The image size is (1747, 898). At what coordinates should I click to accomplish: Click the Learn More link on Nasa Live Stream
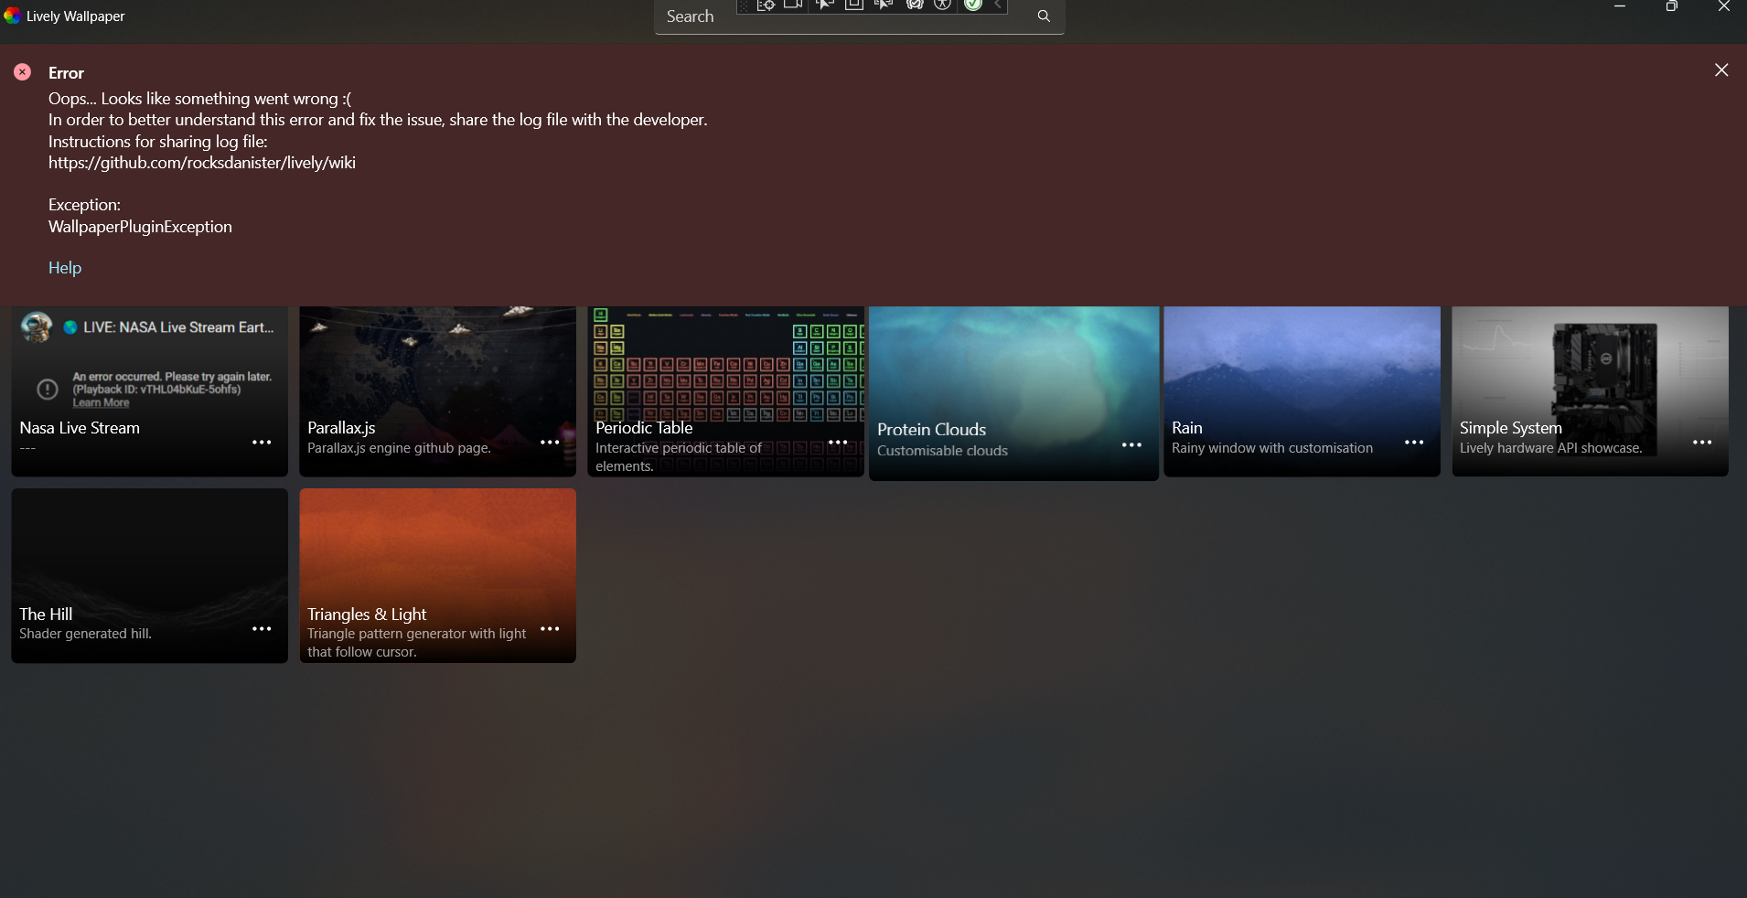(x=101, y=402)
